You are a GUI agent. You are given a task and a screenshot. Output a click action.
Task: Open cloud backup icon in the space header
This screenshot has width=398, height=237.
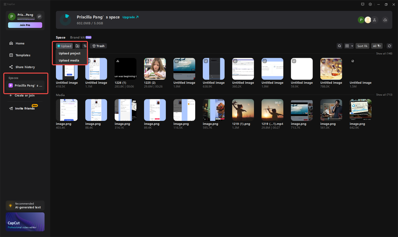click(x=385, y=20)
